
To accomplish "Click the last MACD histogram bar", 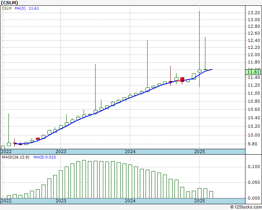I will (211, 195).
